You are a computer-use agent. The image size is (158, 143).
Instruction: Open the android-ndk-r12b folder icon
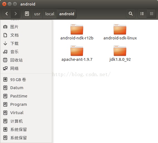click(x=77, y=29)
